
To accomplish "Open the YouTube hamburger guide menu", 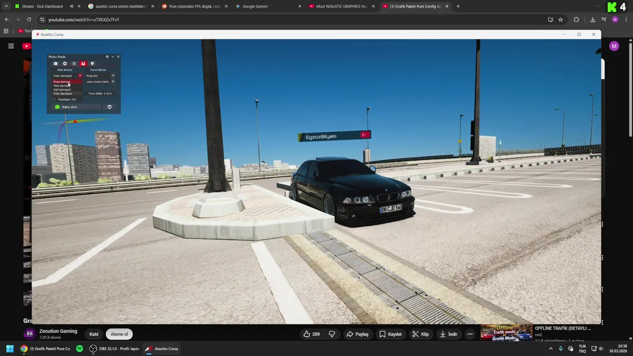I will tap(11, 46).
